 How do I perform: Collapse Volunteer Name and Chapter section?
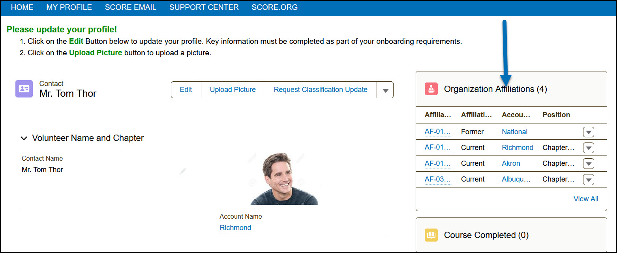point(24,138)
